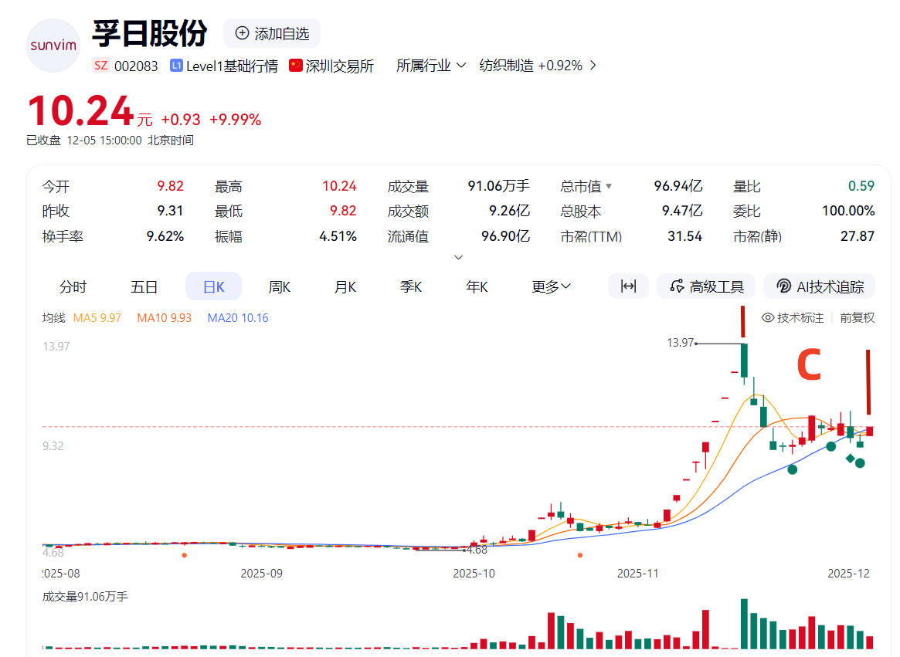The height and width of the screenshot is (657, 900).
Task: Click the 委比 value 100.00%
Action: pyautogui.click(x=848, y=212)
